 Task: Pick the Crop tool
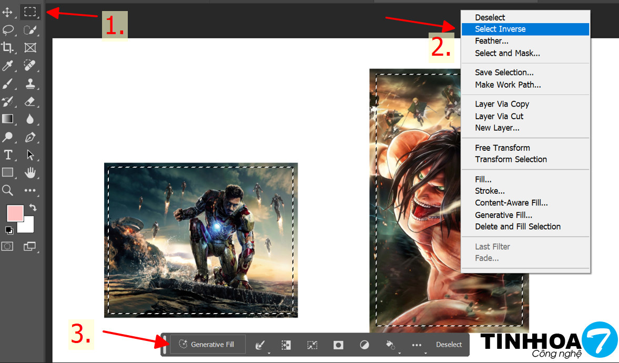click(x=8, y=48)
